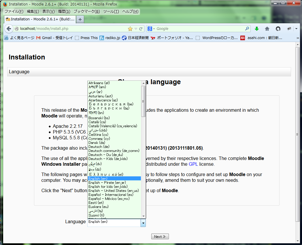This screenshot has height=245, width=302.
Task: Open the radiko.jp bookmark
Action: click(x=110, y=38)
